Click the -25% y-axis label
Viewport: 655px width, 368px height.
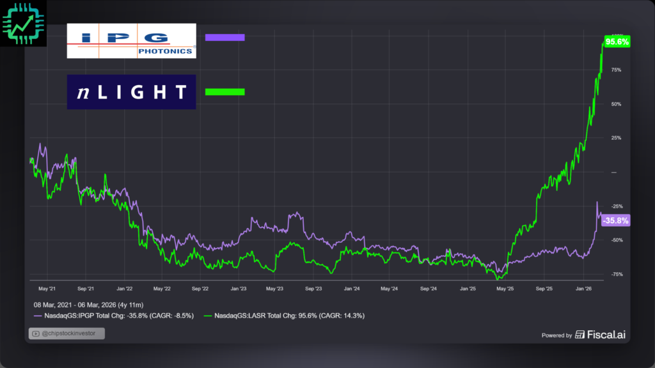point(617,206)
